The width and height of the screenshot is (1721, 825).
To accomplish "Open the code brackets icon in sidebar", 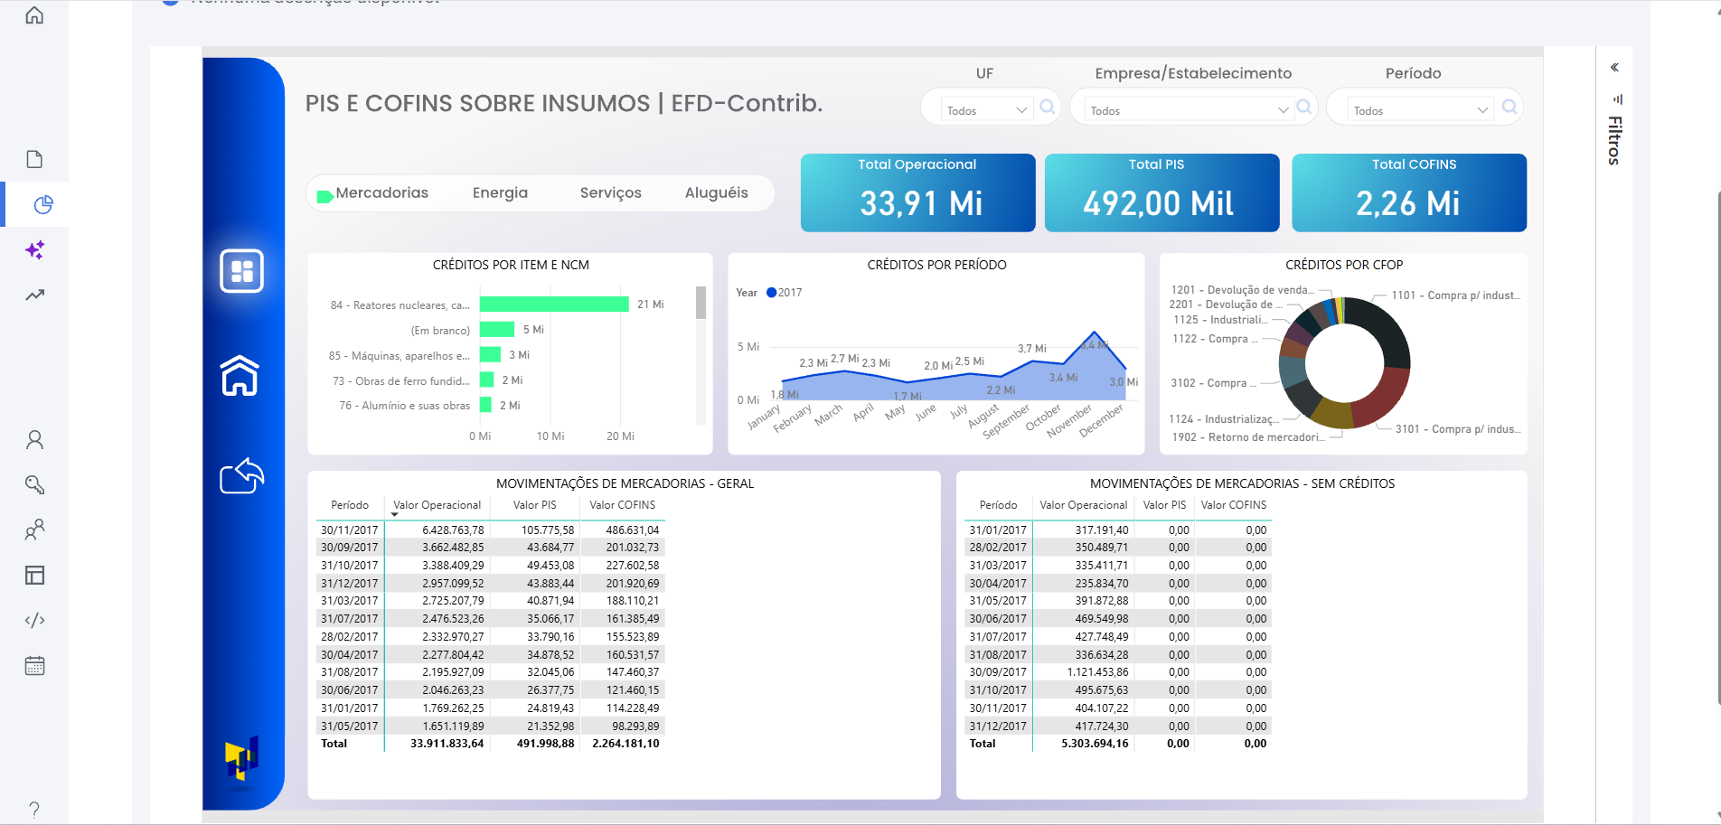I will [34, 620].
